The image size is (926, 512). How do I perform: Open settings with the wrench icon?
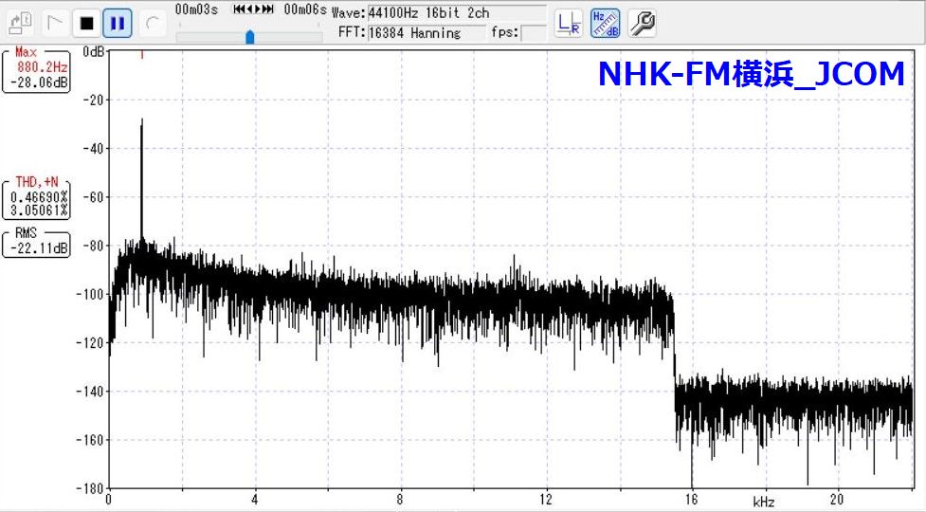pos(642,23)
